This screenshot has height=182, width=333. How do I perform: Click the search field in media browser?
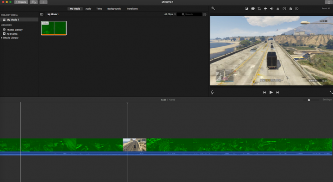click(189, 14)
